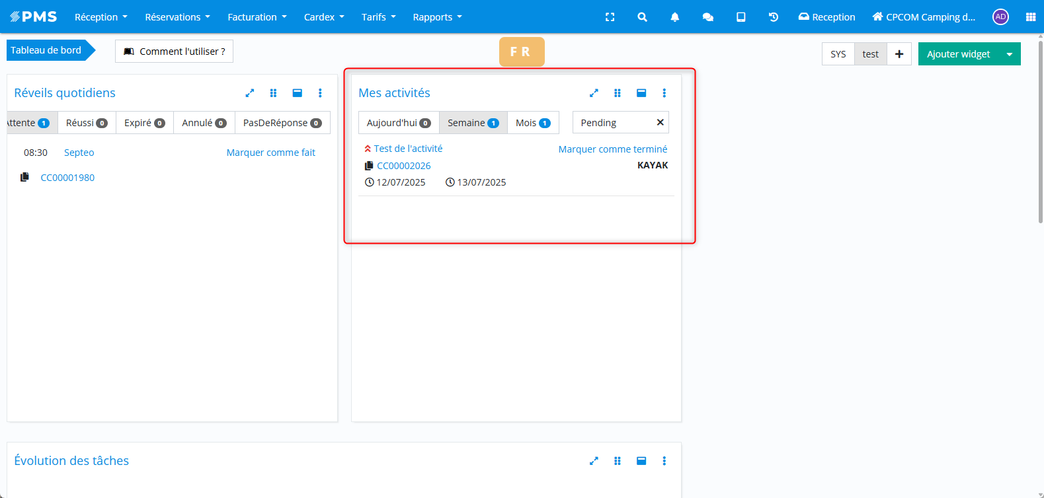Click the page vertical scrollbar

coord(1040,132)
